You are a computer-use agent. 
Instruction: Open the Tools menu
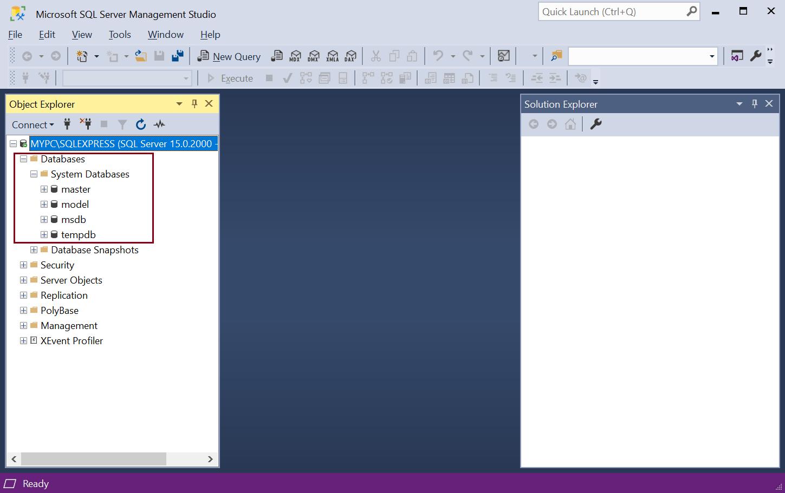119,34
